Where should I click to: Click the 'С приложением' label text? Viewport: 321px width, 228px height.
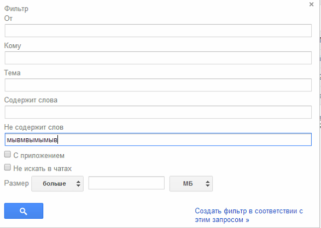pos(39,155)
